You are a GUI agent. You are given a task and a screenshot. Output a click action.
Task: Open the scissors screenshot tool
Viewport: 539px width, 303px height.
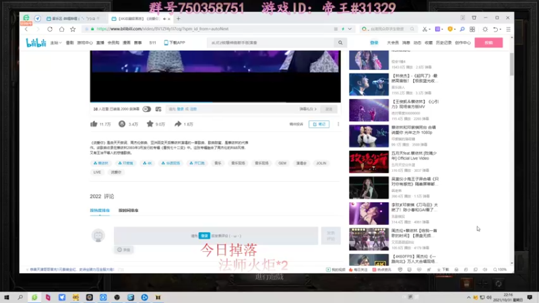click(424, 29)
